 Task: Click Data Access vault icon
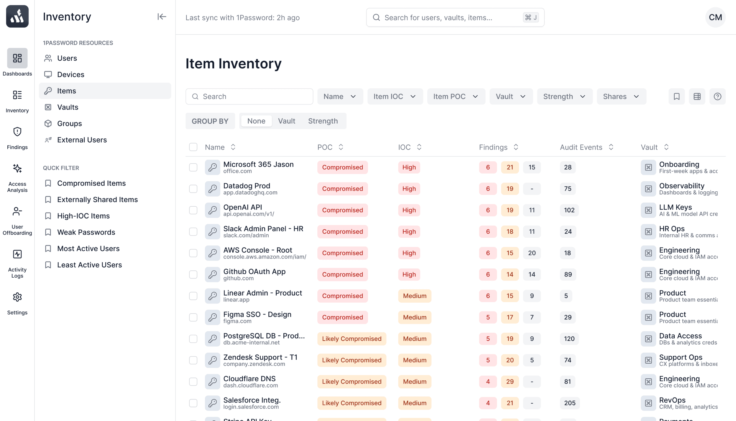(648, 339)
